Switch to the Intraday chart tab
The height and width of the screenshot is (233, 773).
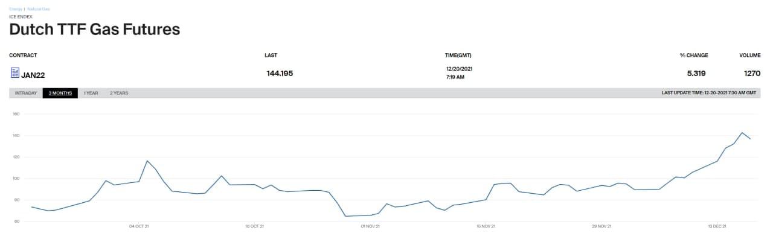(26, 93)
